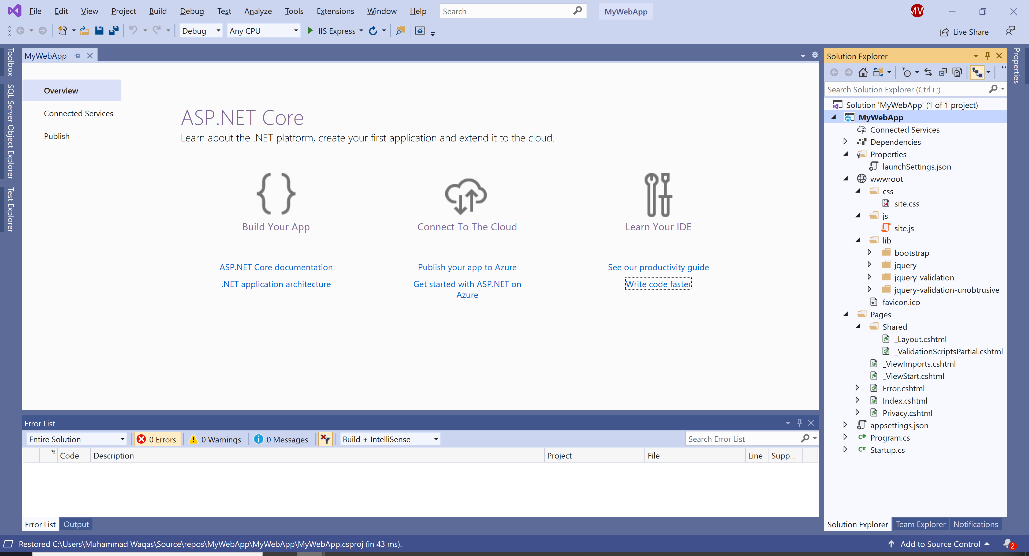Click the Live Share icon
The height and width of the screenshot is (556, 1029).
click(944, 32)
